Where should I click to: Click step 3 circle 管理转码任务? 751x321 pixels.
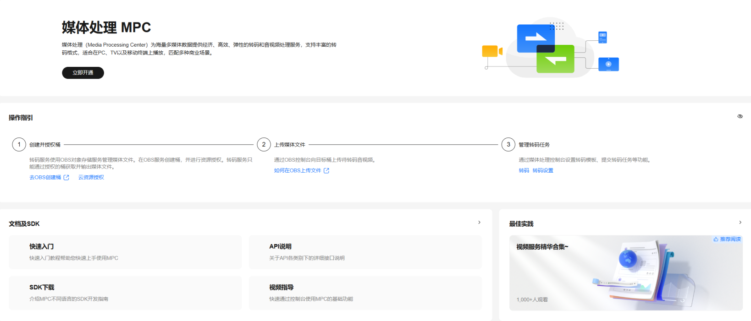point(508,144)
